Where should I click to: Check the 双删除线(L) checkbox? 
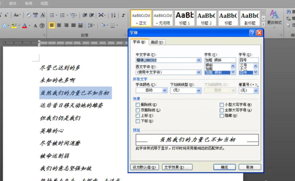[x=138, y=110]
